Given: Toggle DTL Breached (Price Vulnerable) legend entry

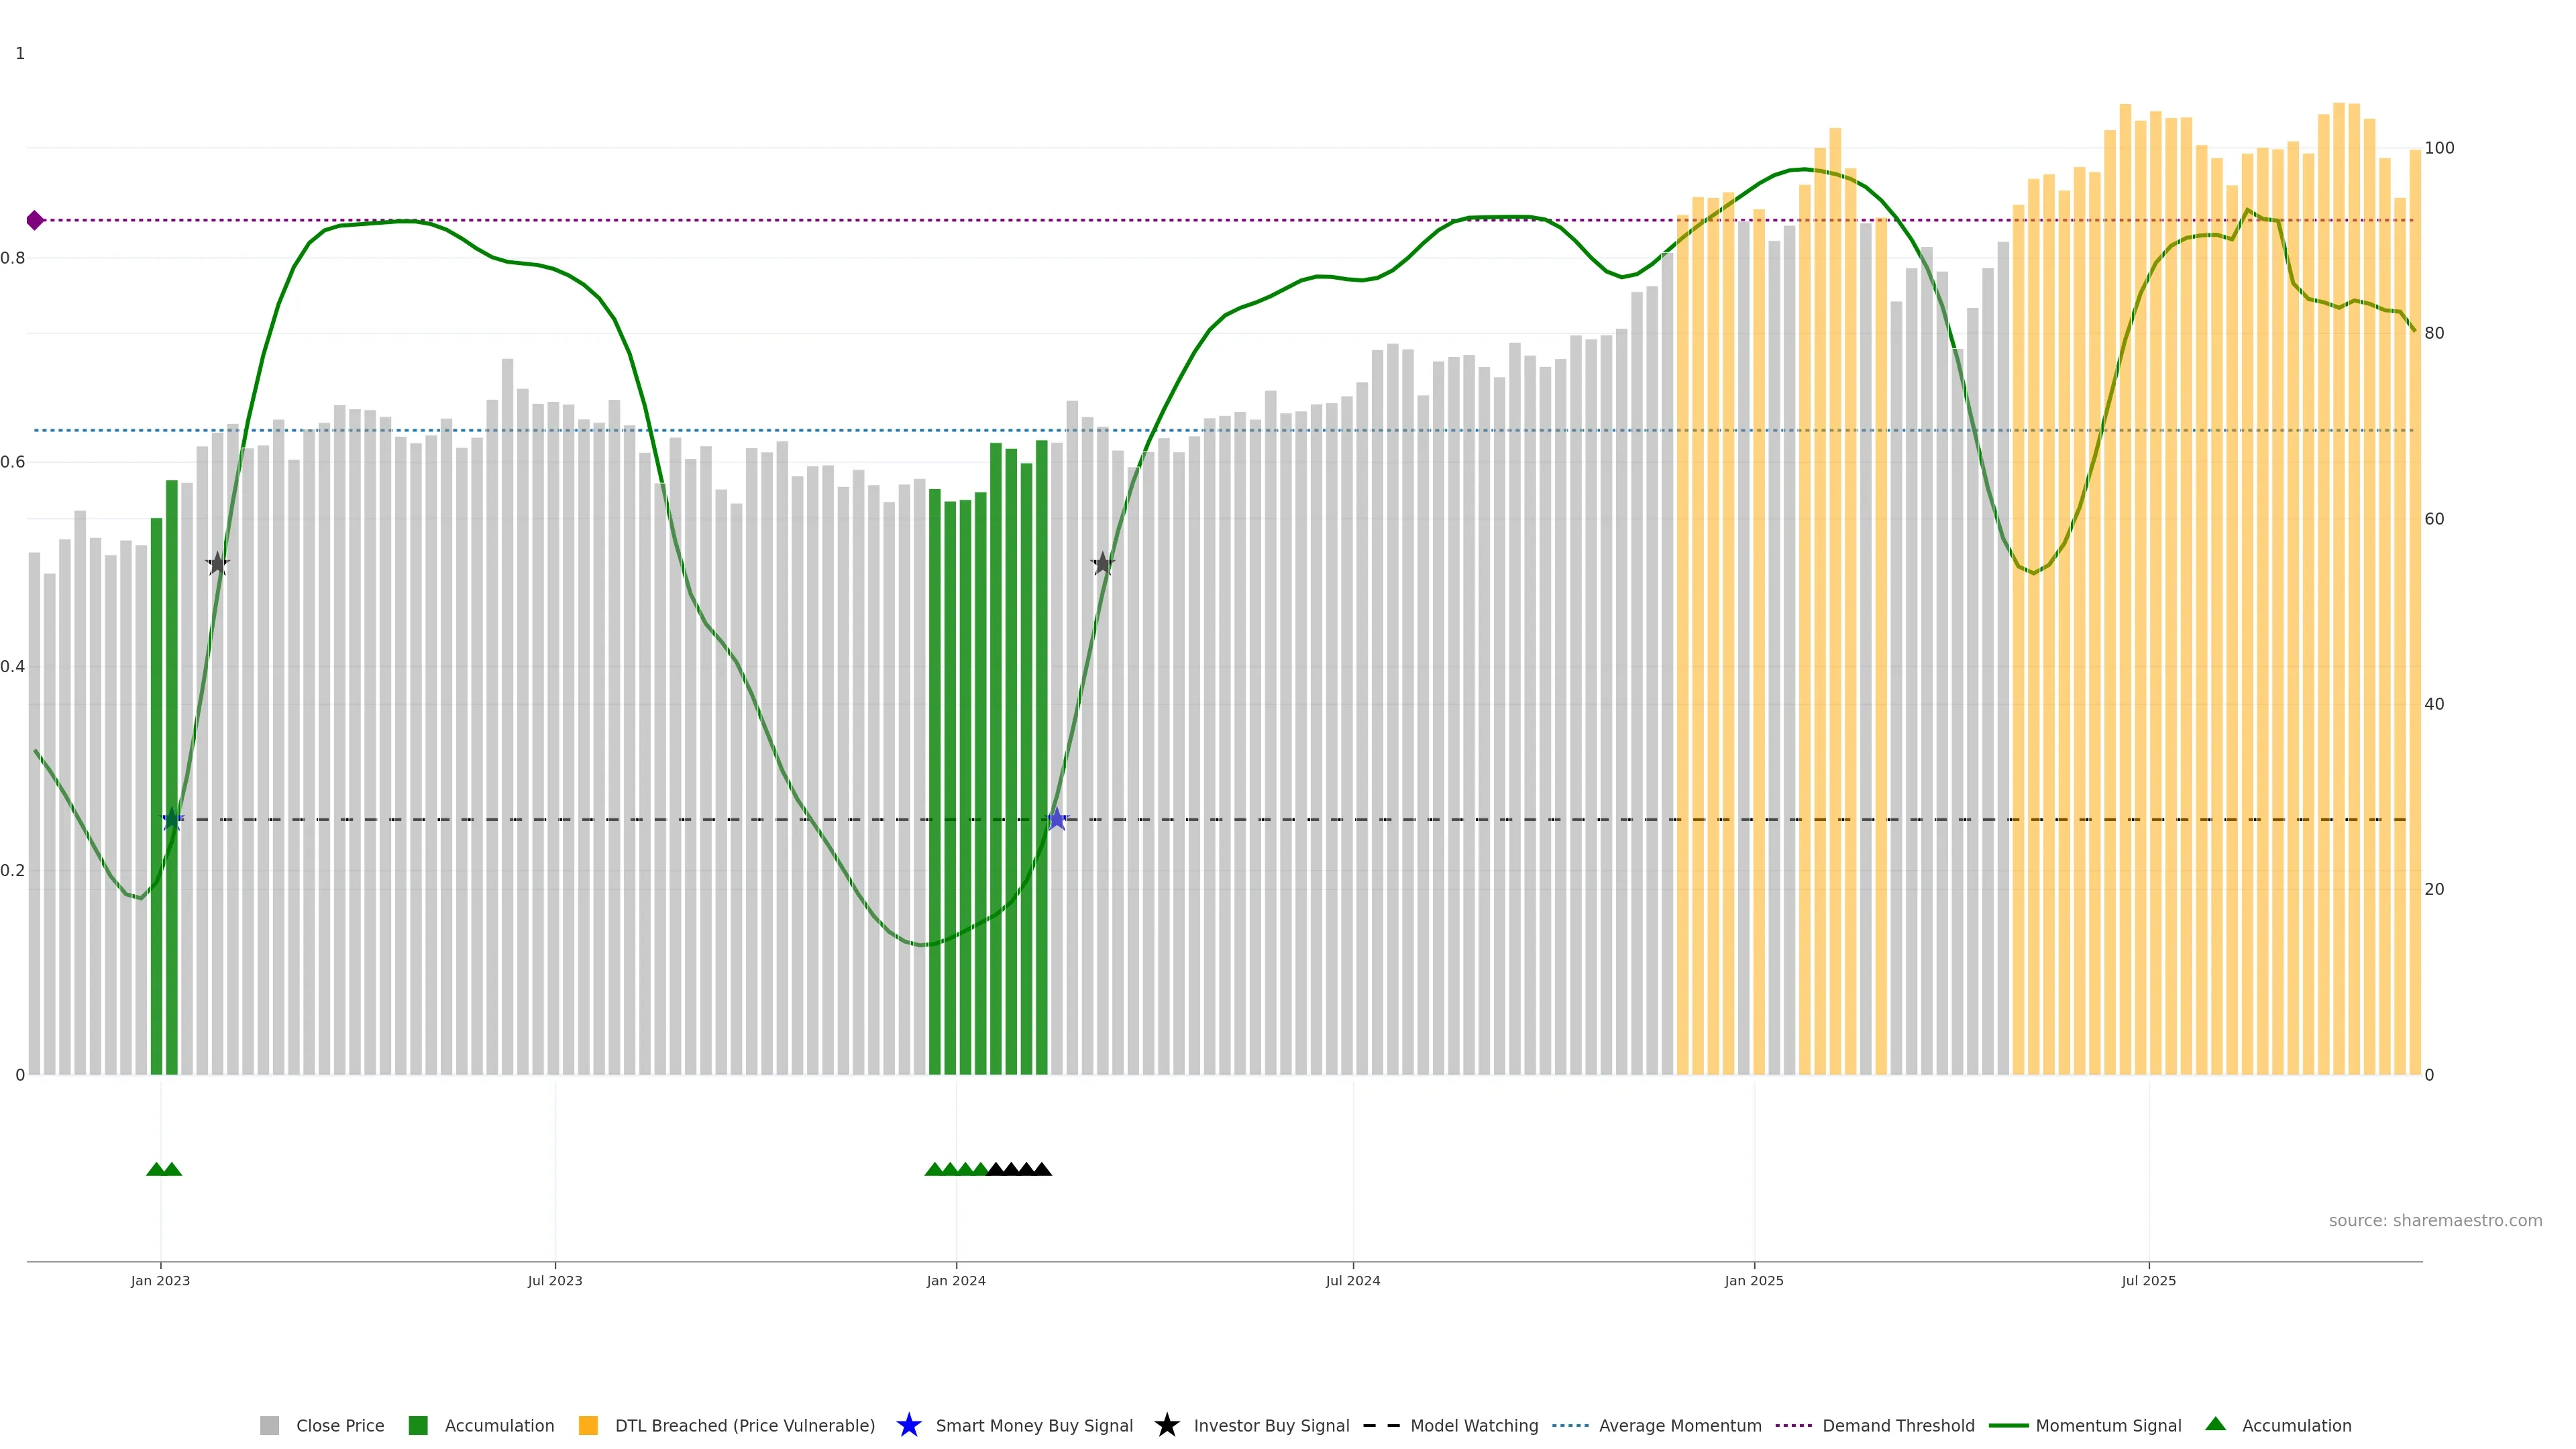Looking at the screenshot, I should [x=744, y=1426].
